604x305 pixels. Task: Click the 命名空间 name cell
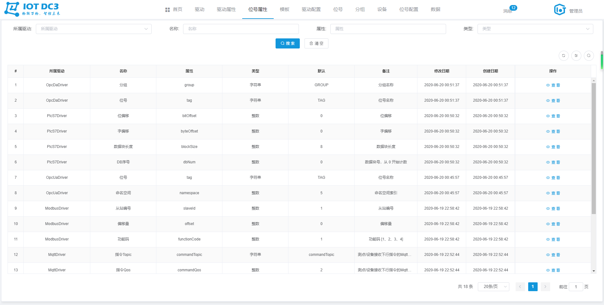(x=123, y=193)
